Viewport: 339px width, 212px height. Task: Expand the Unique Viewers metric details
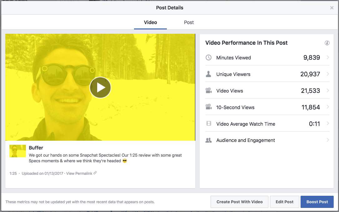[327, 74]
